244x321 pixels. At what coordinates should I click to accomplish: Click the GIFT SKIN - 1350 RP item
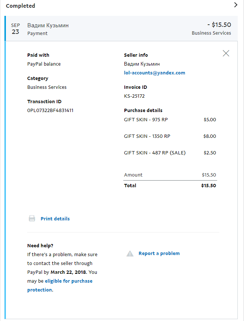click(147, 136)
